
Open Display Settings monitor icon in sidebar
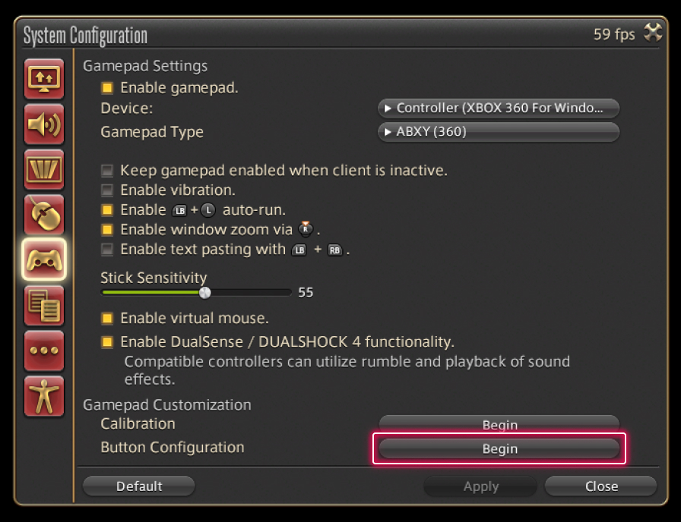(x=44, y=79)
